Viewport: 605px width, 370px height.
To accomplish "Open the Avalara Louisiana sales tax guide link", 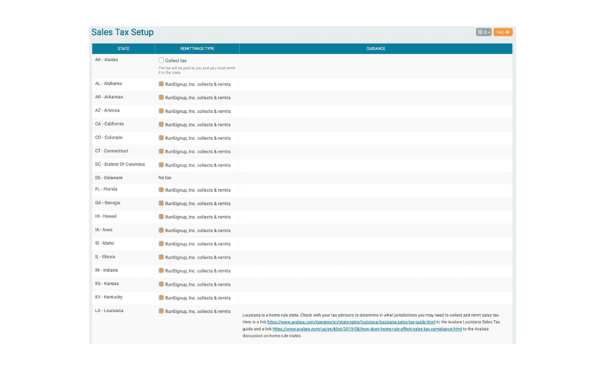I will point(351,322).
